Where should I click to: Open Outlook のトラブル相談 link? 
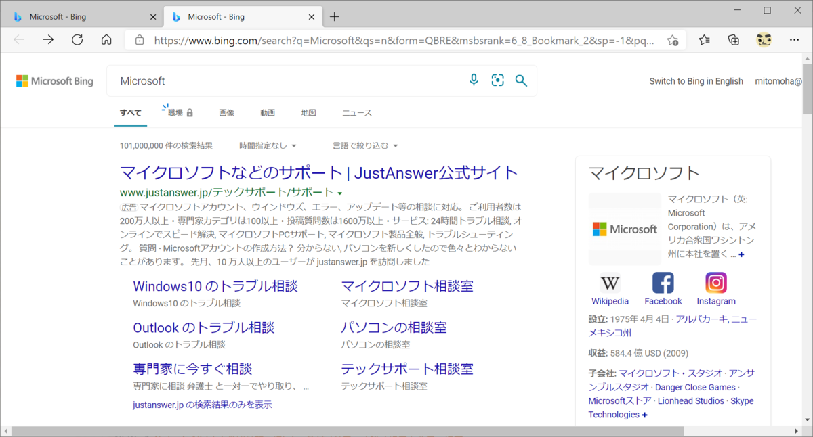[x=204, y=327]
